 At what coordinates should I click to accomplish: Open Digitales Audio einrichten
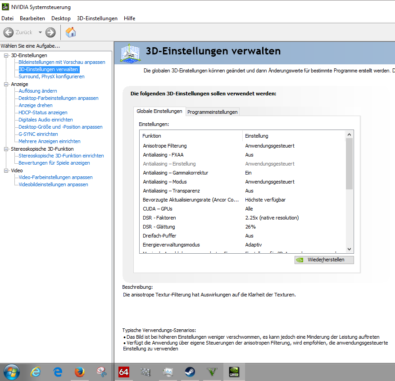coord(45,120)
